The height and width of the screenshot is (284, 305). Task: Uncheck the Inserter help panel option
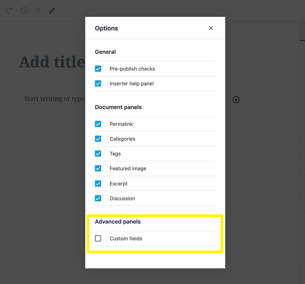point(98,83)
